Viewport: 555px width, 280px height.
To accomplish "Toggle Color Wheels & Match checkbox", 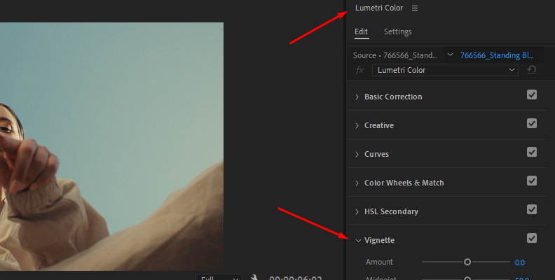I will [x=532, y=181].
